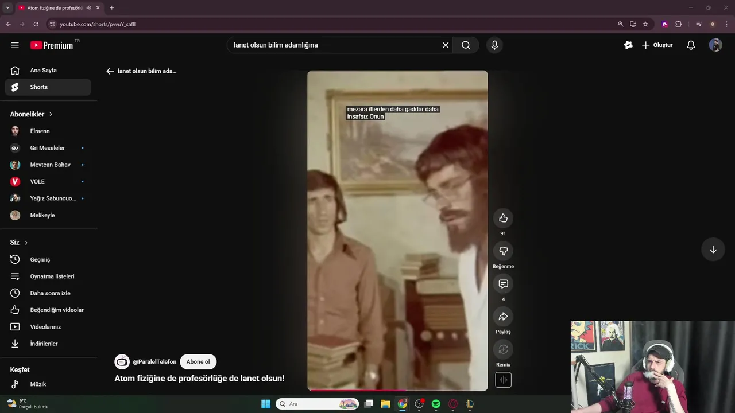
Task: Expand the Siz section
Action: click(19, 243)
